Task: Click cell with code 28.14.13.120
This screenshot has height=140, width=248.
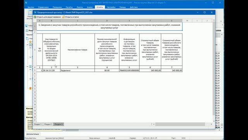Action: (x=52, y=70)
